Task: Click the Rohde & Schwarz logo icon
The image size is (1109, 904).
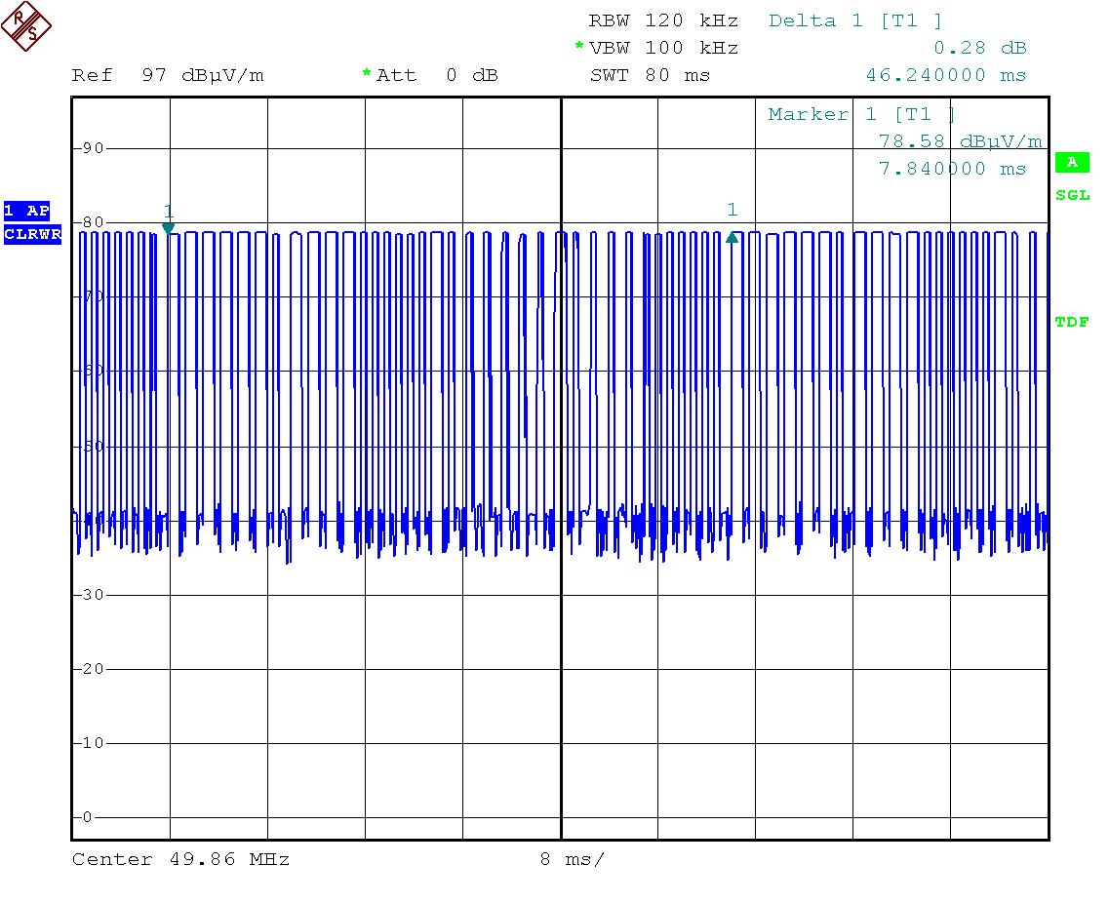Action: pos(26,26)
